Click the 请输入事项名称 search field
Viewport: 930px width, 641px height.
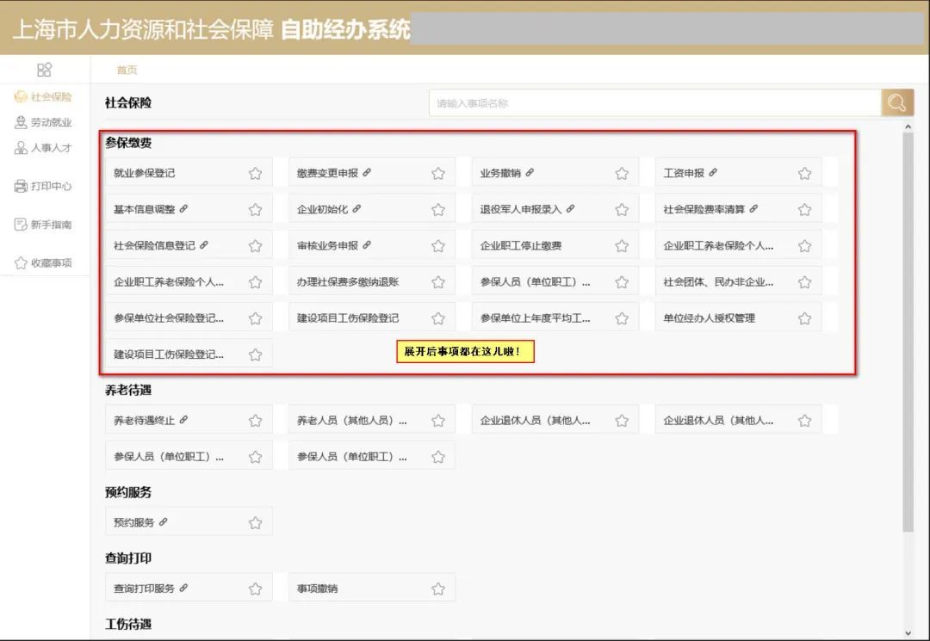[654, 103]
